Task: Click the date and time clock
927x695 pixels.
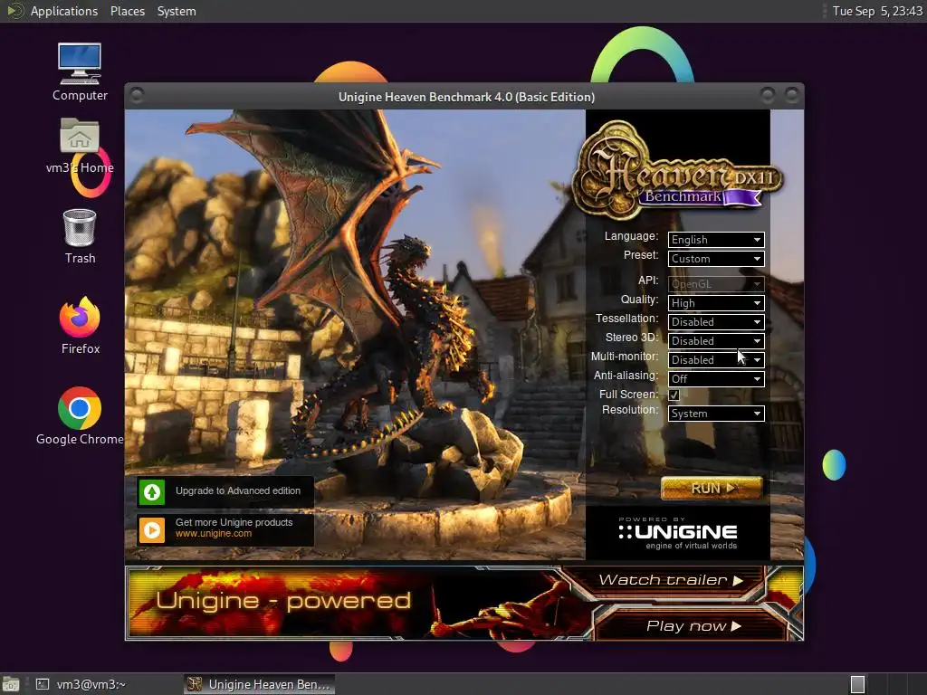Action: [x=877, y=11]
